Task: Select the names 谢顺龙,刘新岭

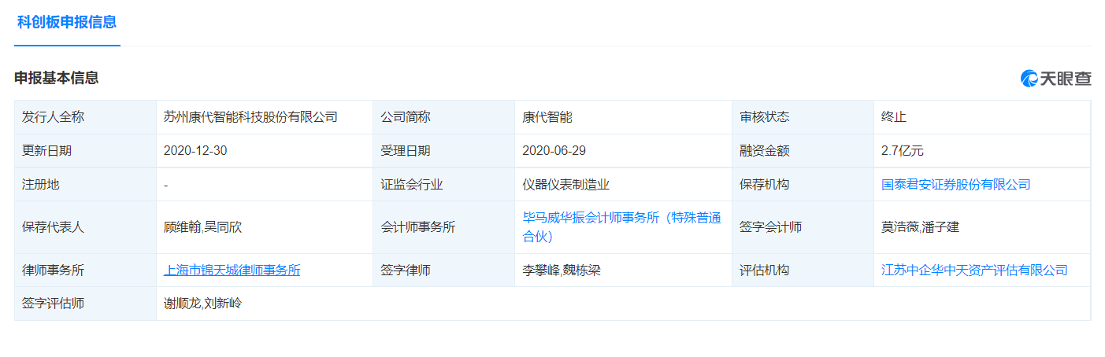Action: pos(202,304)
